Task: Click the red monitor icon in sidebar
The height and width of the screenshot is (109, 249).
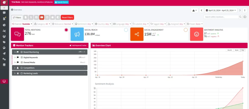Action: coord(4,81)
